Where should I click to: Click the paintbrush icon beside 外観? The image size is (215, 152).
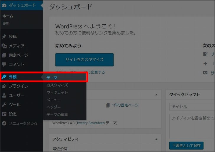[x=4, y=77]
